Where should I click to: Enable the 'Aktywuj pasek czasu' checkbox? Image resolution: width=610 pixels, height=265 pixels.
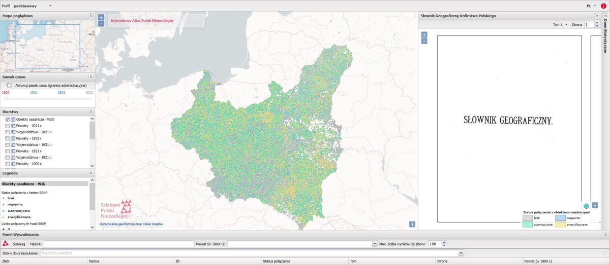(x=9, y=85)
